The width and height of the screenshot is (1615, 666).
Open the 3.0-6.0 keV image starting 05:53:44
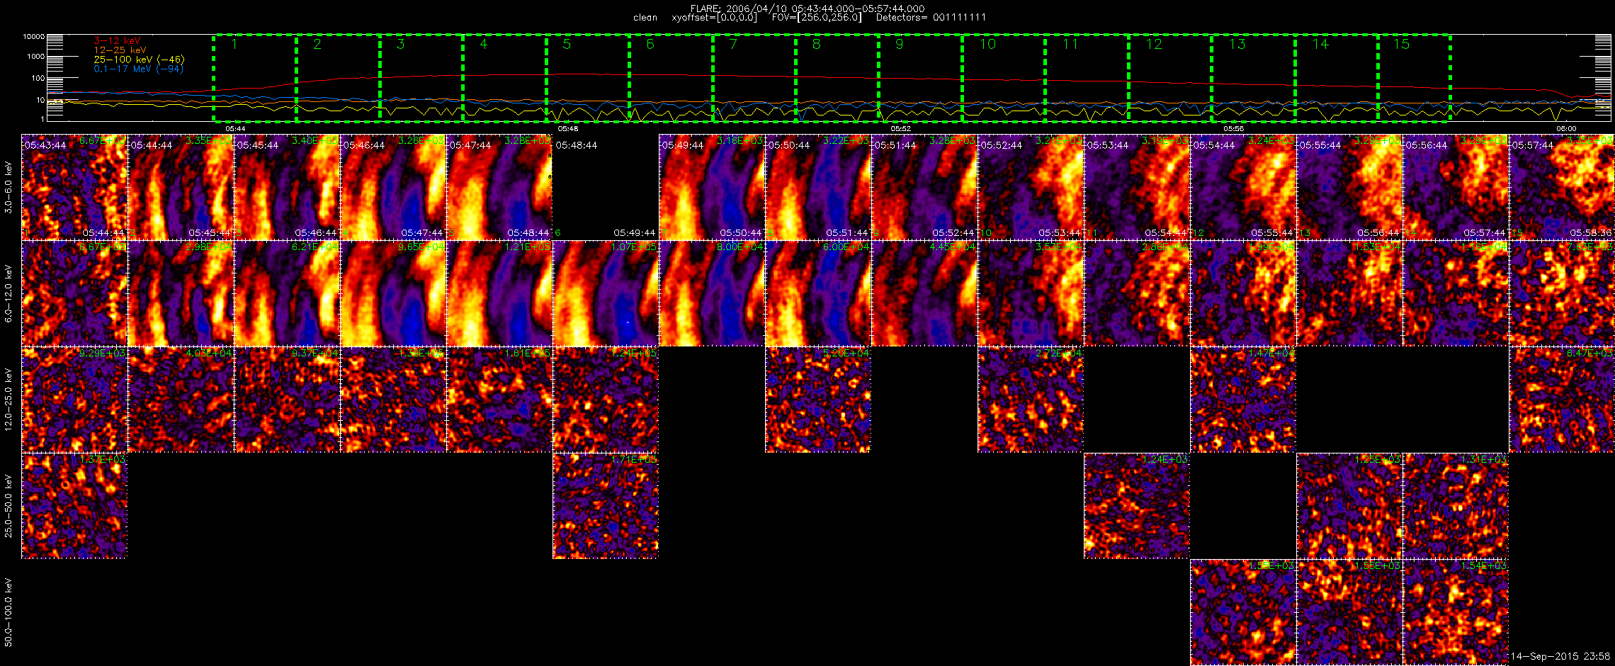click(1137, 187)
